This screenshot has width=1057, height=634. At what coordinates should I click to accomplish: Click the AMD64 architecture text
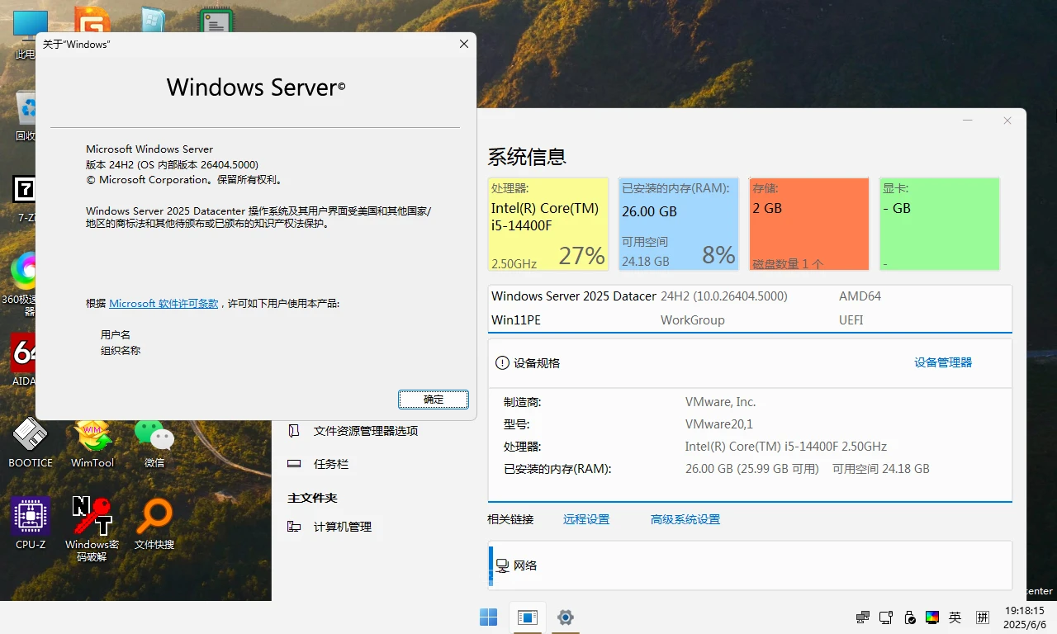[x=860, y=296]
